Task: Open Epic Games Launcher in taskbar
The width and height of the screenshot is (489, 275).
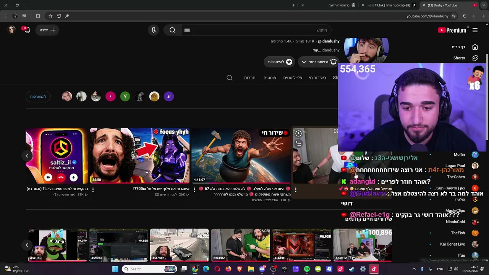Action: tap(284, 269)
